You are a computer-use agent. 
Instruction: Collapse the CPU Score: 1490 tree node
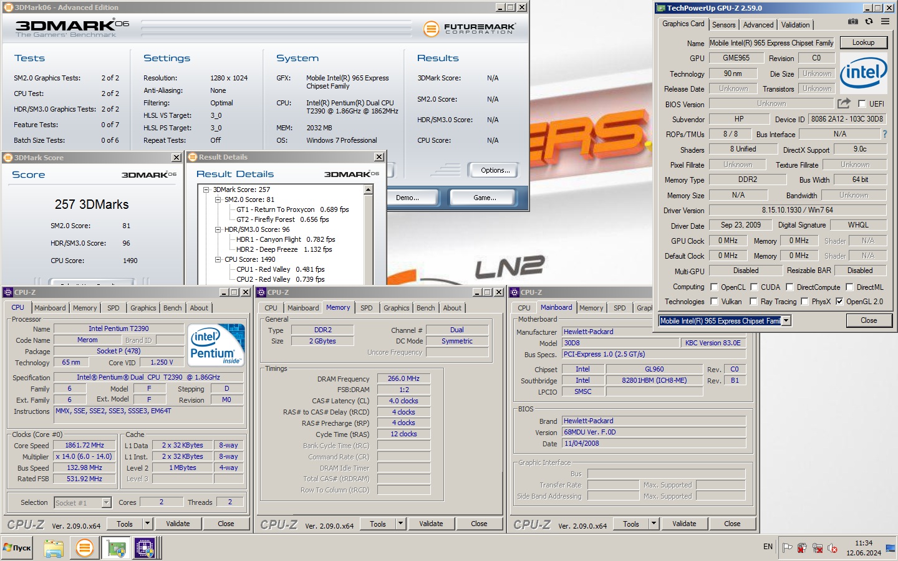click(218, 259)
